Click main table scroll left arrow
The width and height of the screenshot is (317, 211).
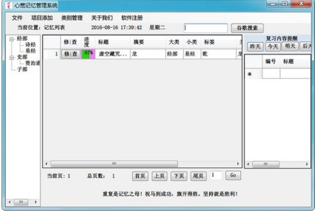(x=47, y=164)
